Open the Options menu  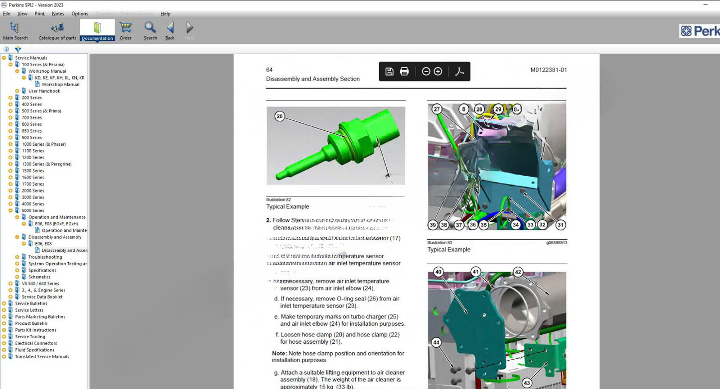pyautogui.click(x=80, y=14)
